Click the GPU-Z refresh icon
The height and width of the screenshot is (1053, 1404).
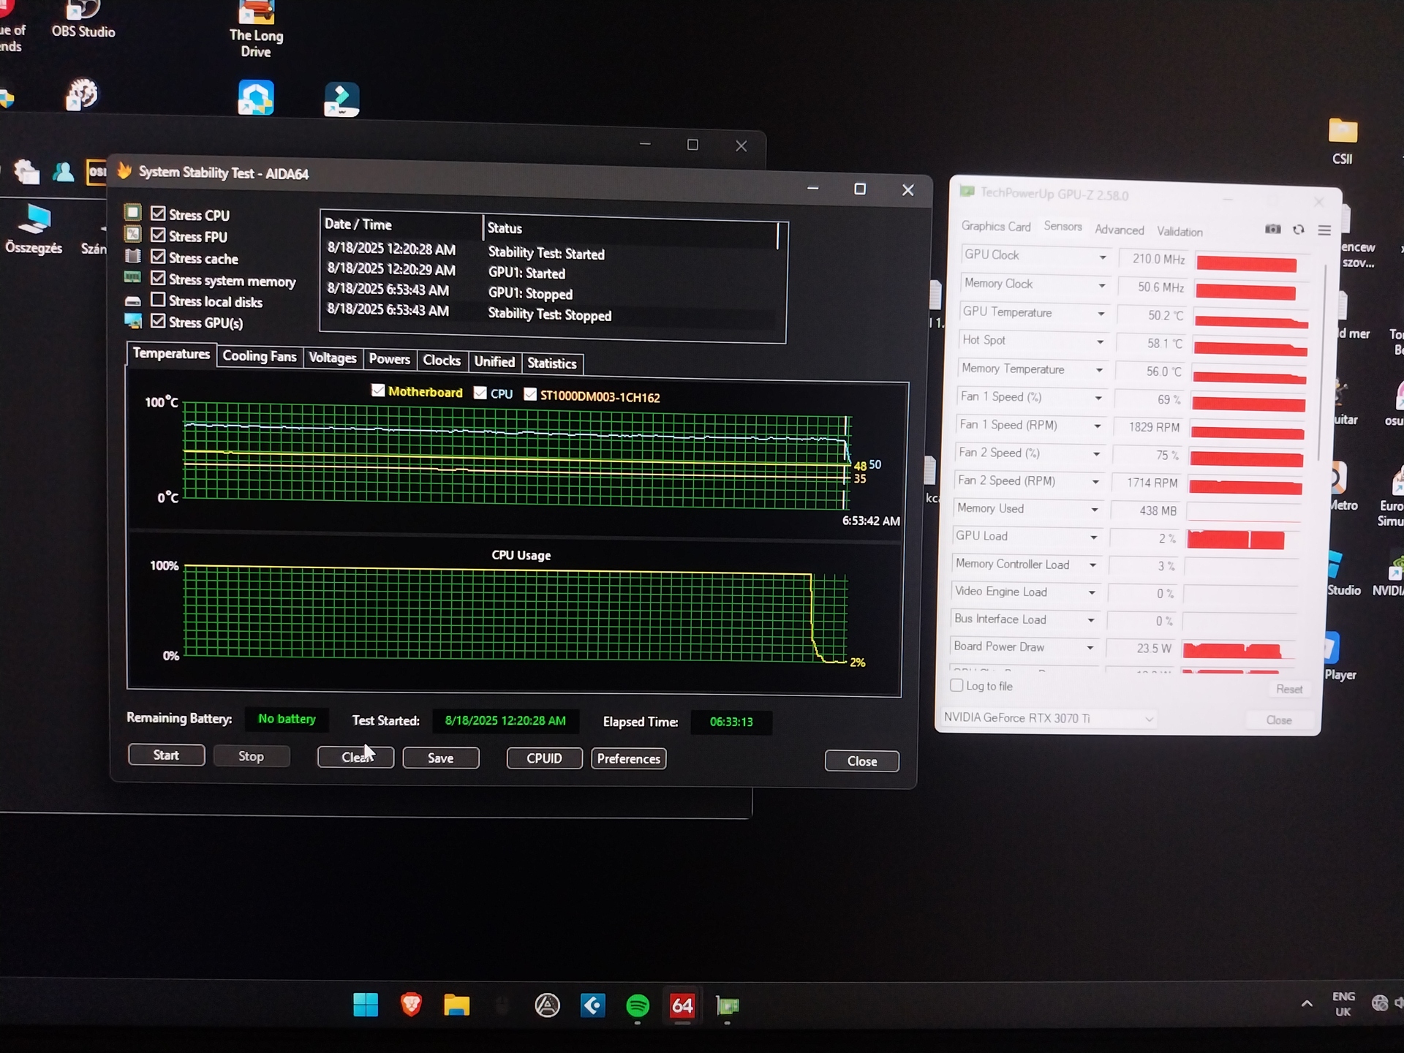pyautogui.click(x=1299, y=230)
